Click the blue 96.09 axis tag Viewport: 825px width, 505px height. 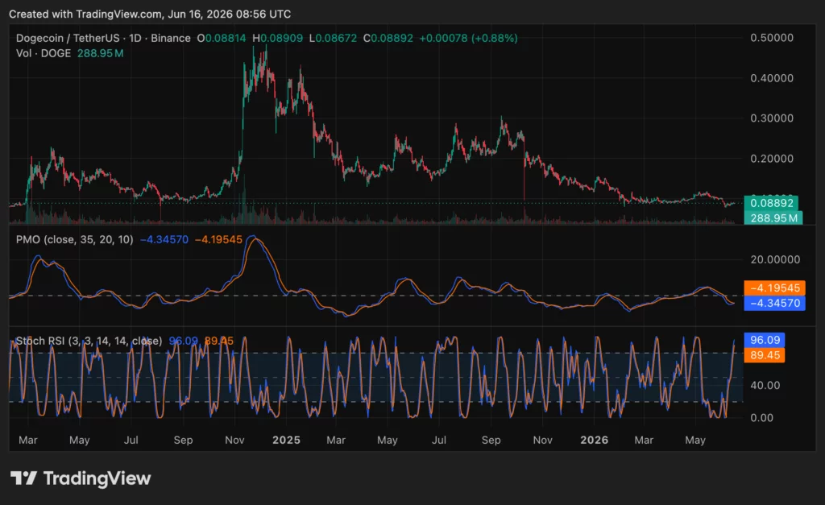coord(765,340)
